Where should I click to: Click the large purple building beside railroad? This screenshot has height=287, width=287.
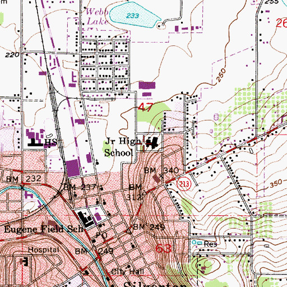[73, 168]
